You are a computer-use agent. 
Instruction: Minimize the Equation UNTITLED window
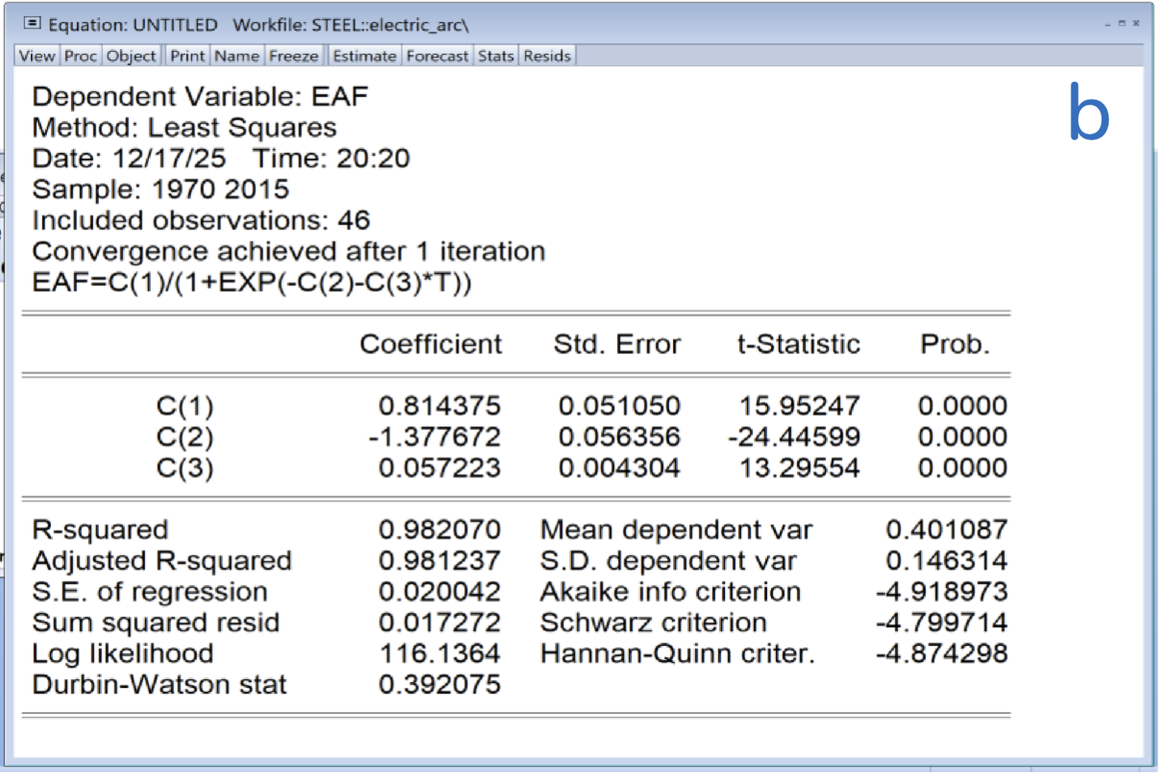pyautogui.click(x=1108, y=24)
